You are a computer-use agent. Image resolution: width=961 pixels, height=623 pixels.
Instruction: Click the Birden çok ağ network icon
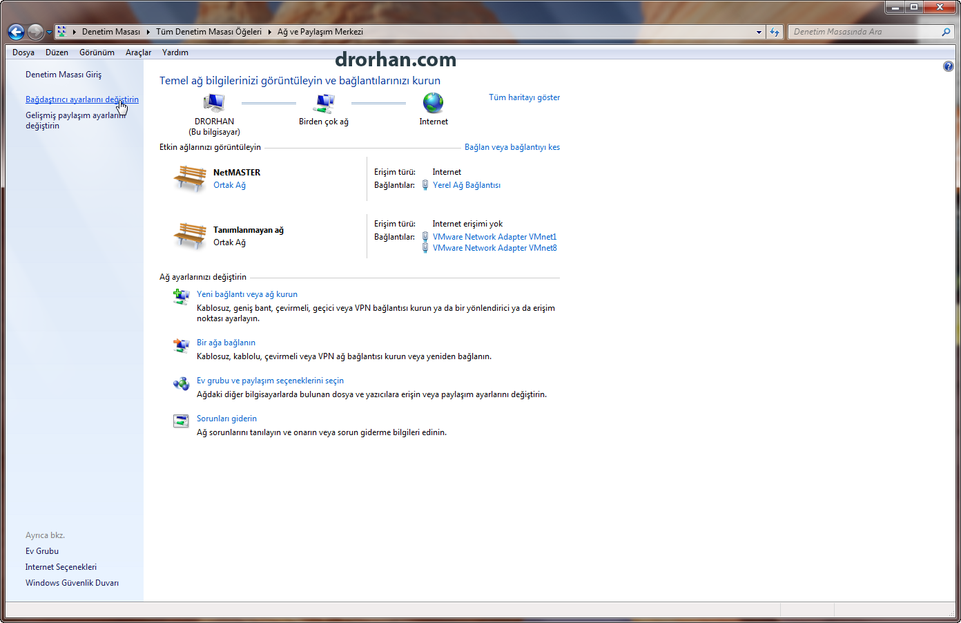click(x=324, y=103)
